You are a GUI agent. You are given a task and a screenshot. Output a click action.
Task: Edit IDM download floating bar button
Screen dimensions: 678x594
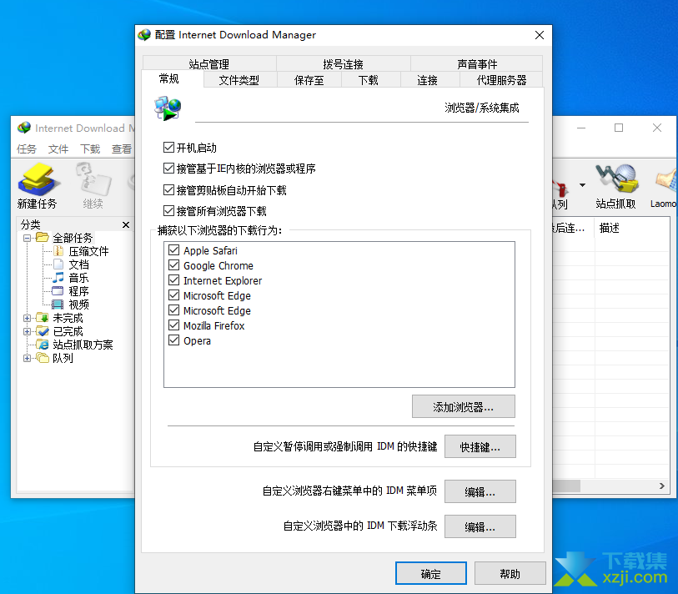[480, 526]
